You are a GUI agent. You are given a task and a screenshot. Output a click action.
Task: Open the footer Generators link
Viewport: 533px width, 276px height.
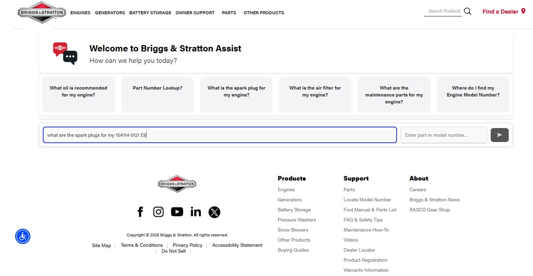coord(289,200)
